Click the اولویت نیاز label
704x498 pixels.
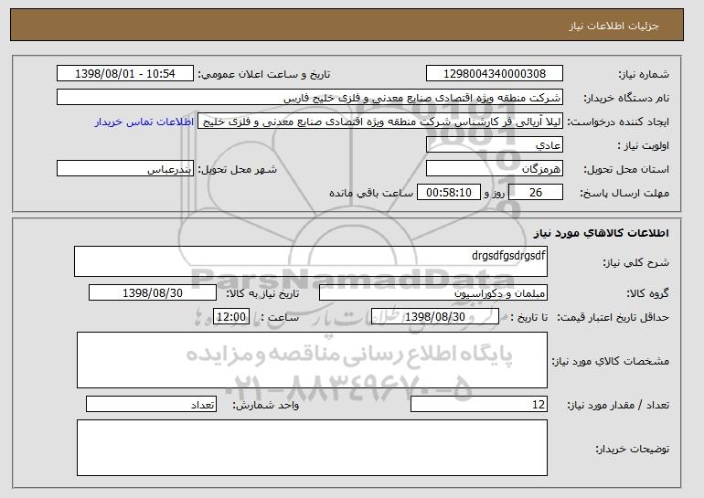tap(644, 145)
